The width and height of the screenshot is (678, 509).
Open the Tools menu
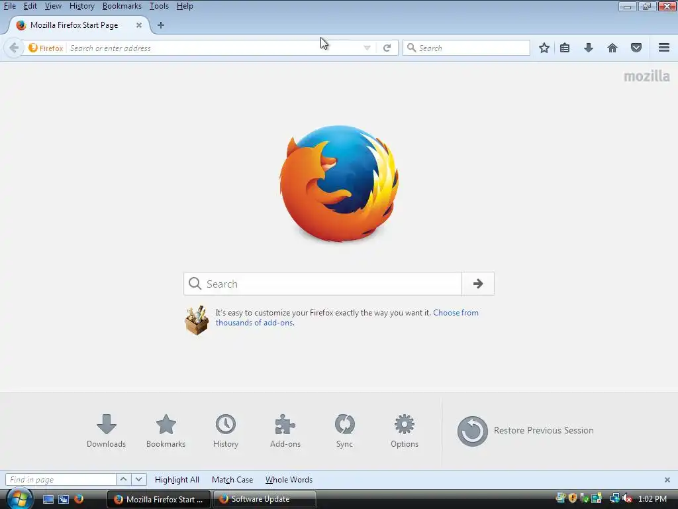pyautogui.click(x=159, y=6)
